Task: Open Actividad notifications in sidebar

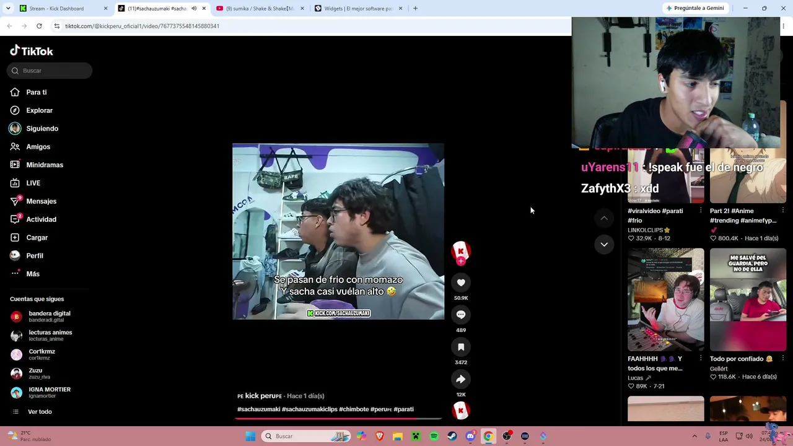Action: click(41, 219)
